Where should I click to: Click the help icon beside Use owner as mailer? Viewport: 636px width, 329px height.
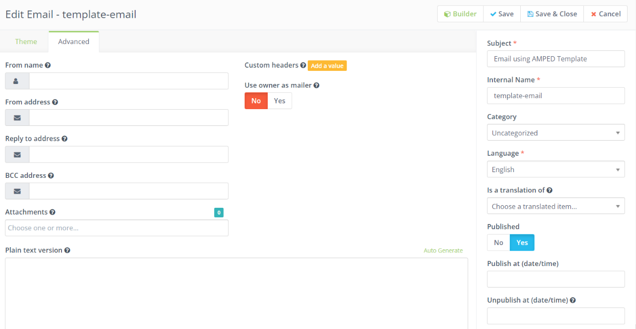(x=317, y=86)
